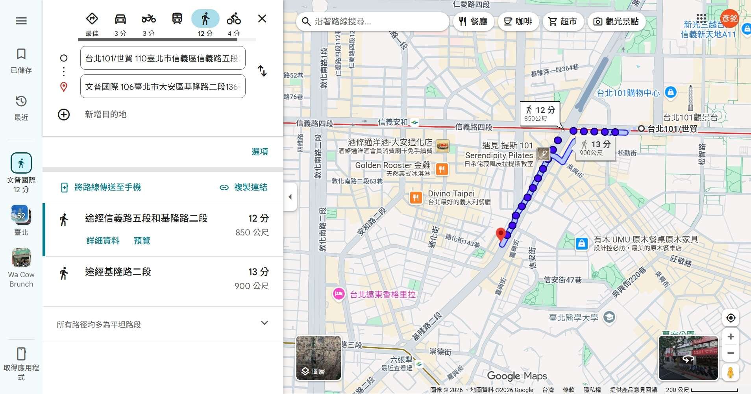Open the layers satellite thumbnail
751x394 pixels.
pos(318,358)
